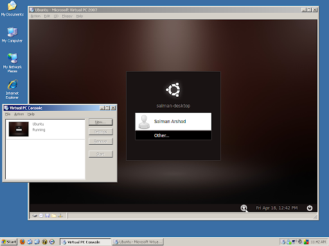Click the round grey tray icon
329x246 pixels.
click(300, 242)
